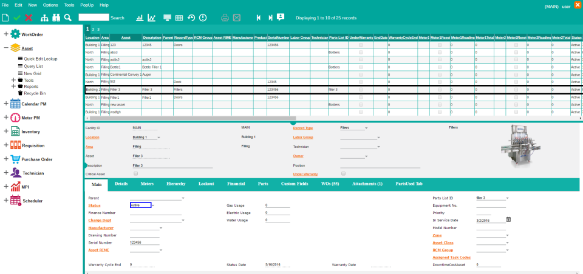Open the Status dropdown arrow

(153, 206)
